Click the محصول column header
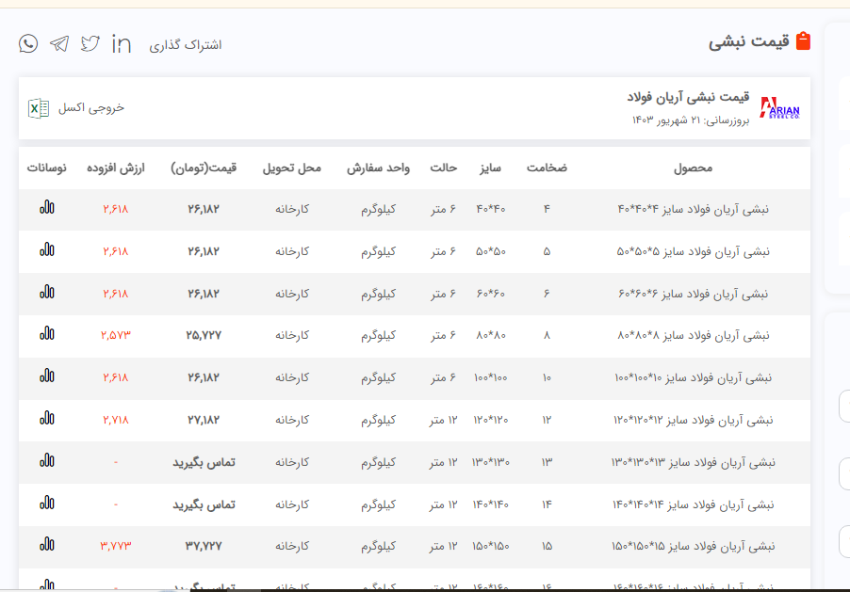The image size is (850, 592). pos(693,168)
